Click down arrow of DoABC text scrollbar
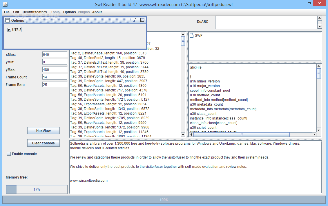The height and width of the screenshot is (206, 328). point(319,27)
